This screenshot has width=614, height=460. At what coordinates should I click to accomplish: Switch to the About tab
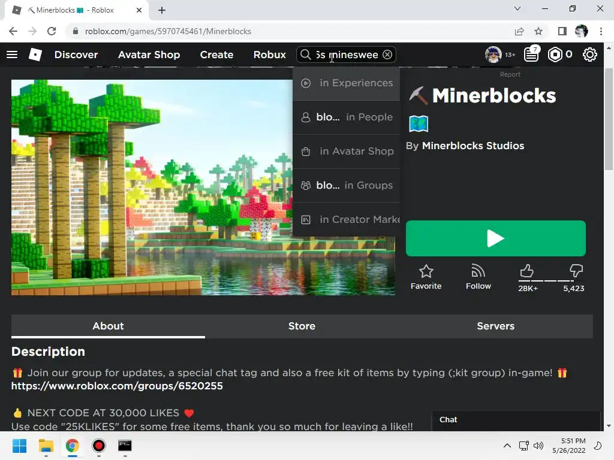tap(108, 326)
